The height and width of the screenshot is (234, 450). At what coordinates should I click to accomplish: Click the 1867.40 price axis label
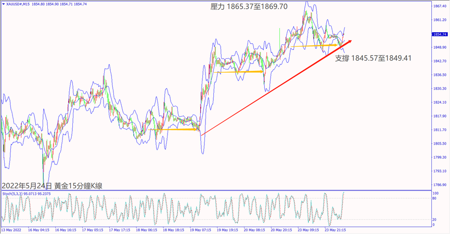[x=439, y=6]
